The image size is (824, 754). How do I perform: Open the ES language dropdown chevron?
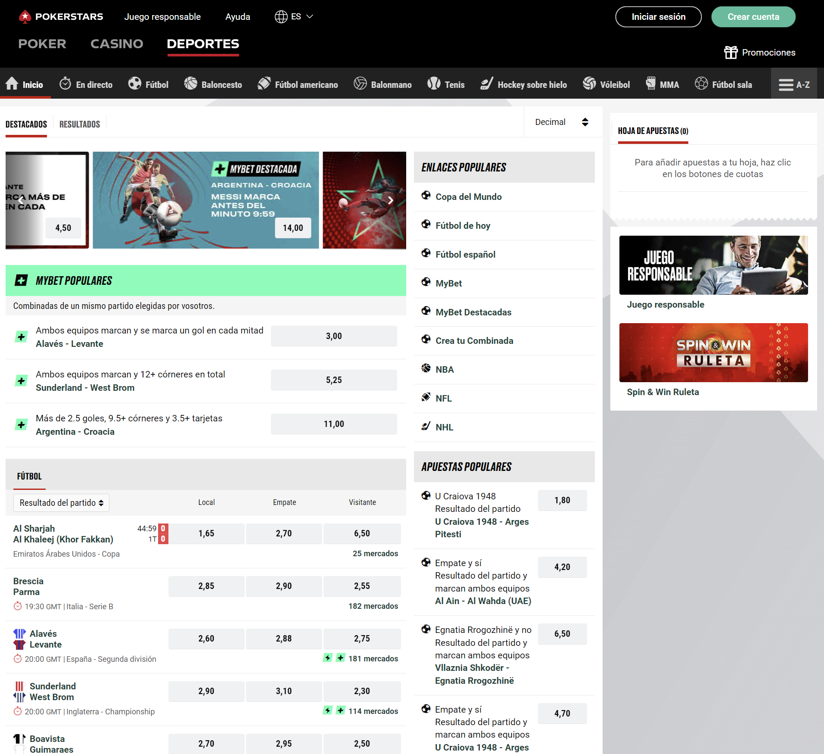[310, 17]
